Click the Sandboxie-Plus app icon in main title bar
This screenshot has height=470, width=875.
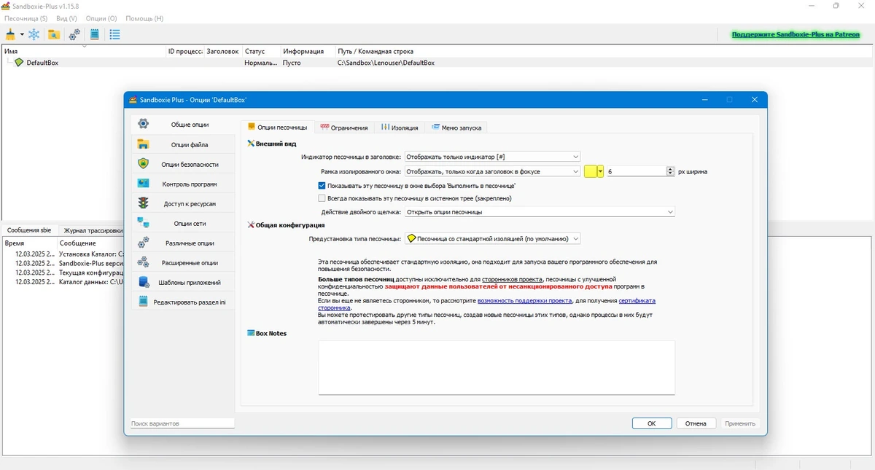(6, 6)
